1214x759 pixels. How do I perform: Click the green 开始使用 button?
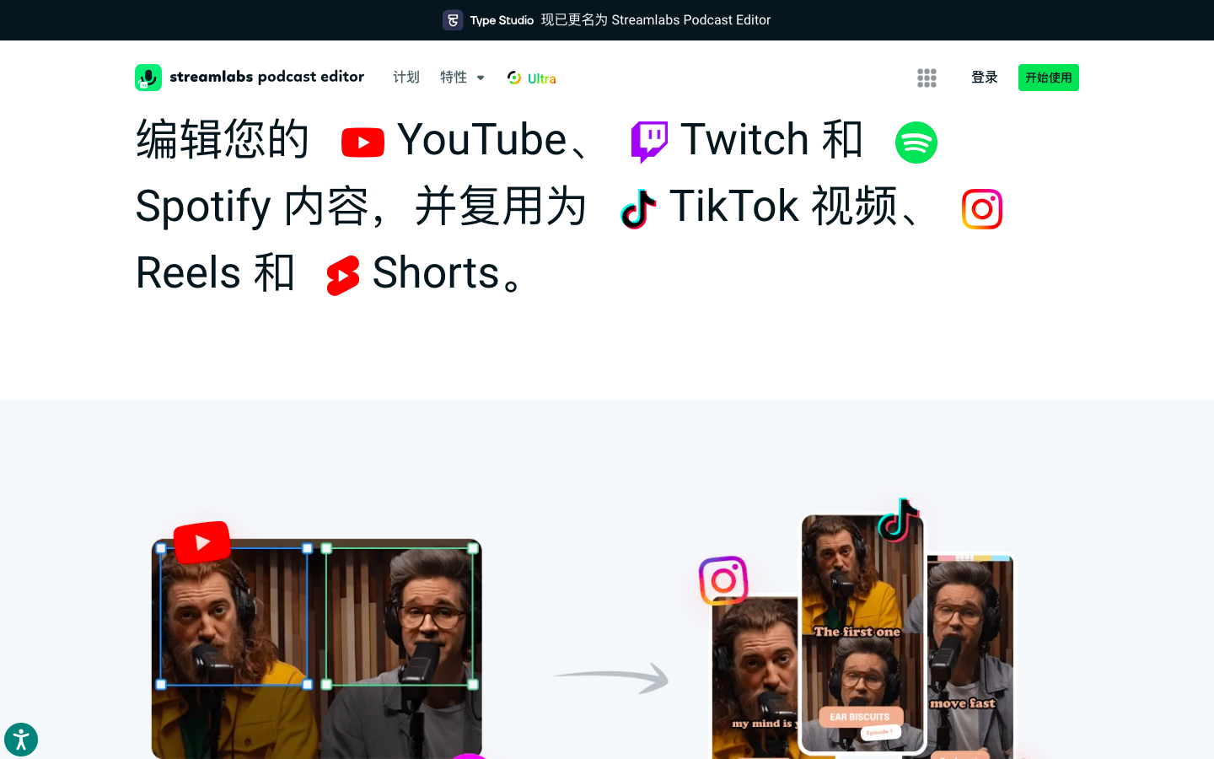1049,78
